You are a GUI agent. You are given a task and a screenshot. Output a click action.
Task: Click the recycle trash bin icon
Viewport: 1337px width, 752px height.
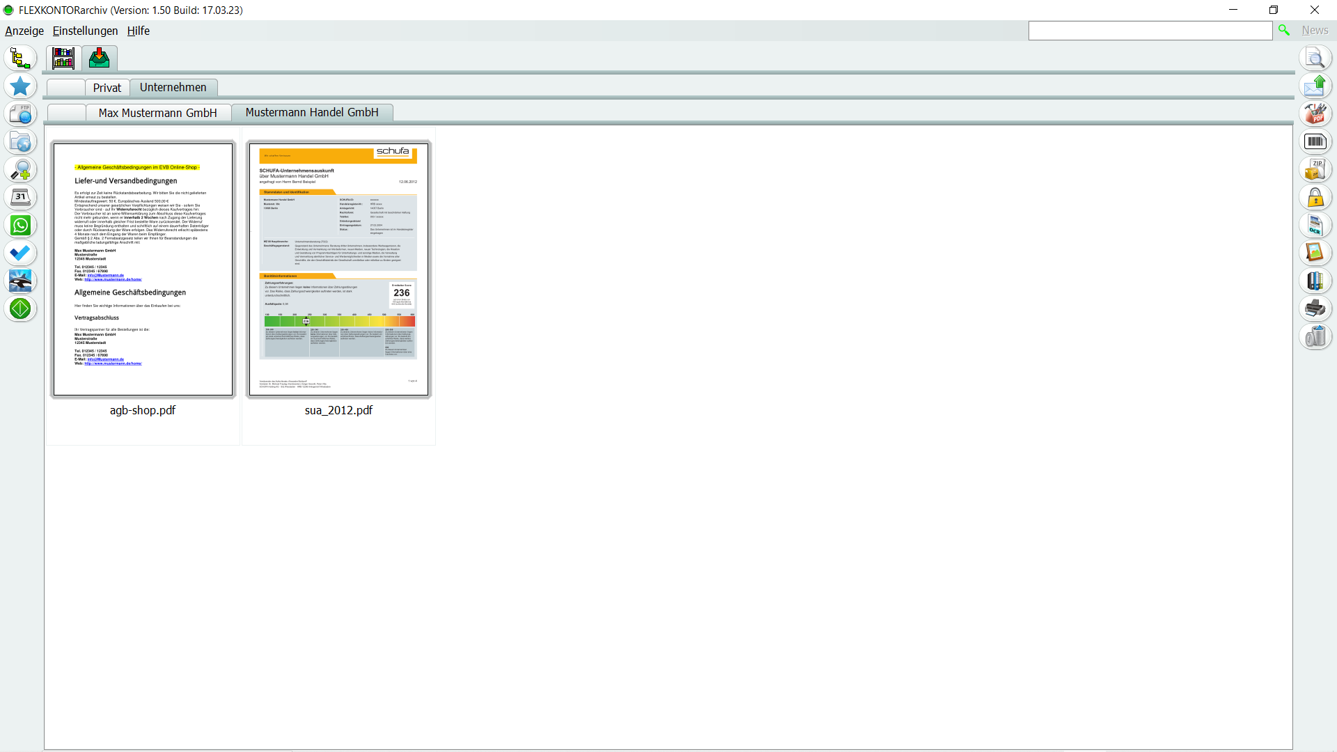click(x=1315, y=337)
